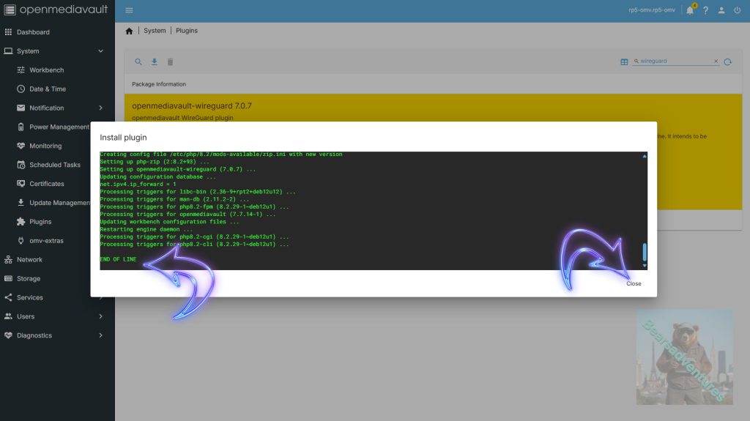Click the help question mark icon

[x=706, y=10]
